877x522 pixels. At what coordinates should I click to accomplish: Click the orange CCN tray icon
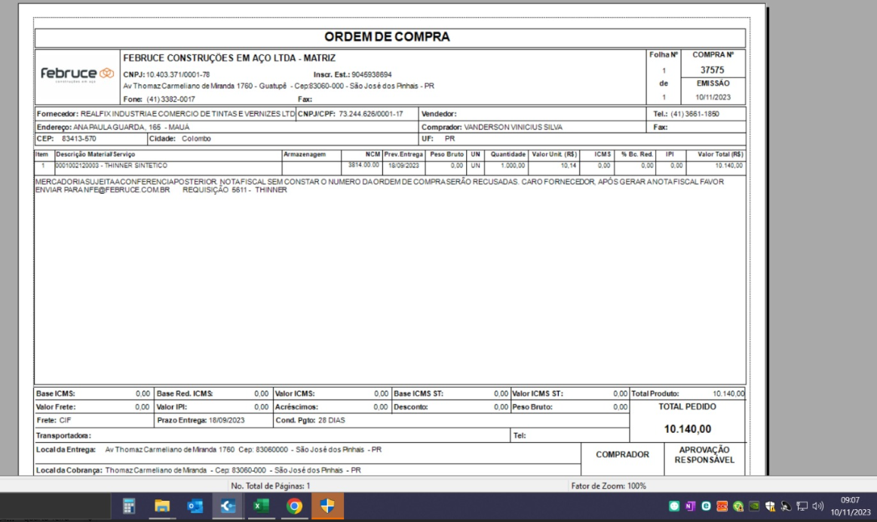722,507
